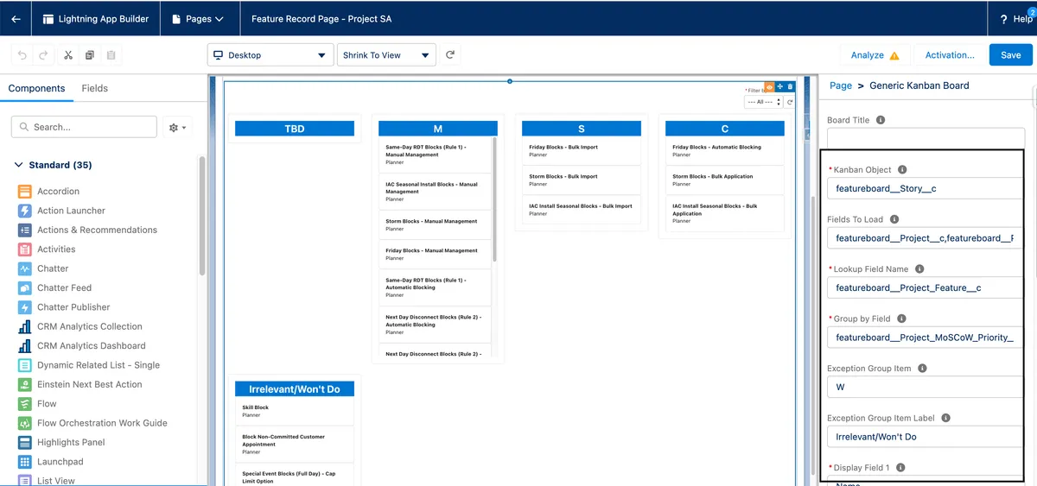Screen dimensions: 1037x486
Task: Click the Storm Blocks - Bulk Application card
Action: point(725,180)
